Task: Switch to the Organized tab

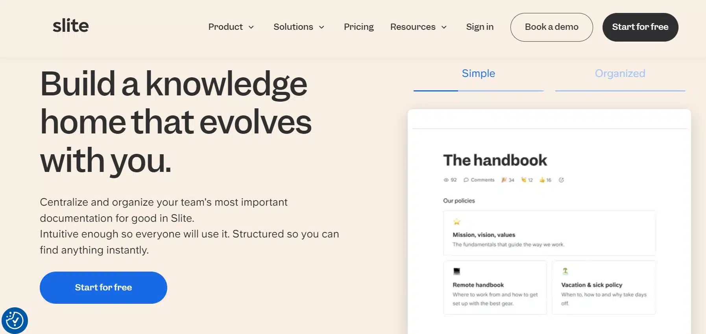Action: (620, 73)
